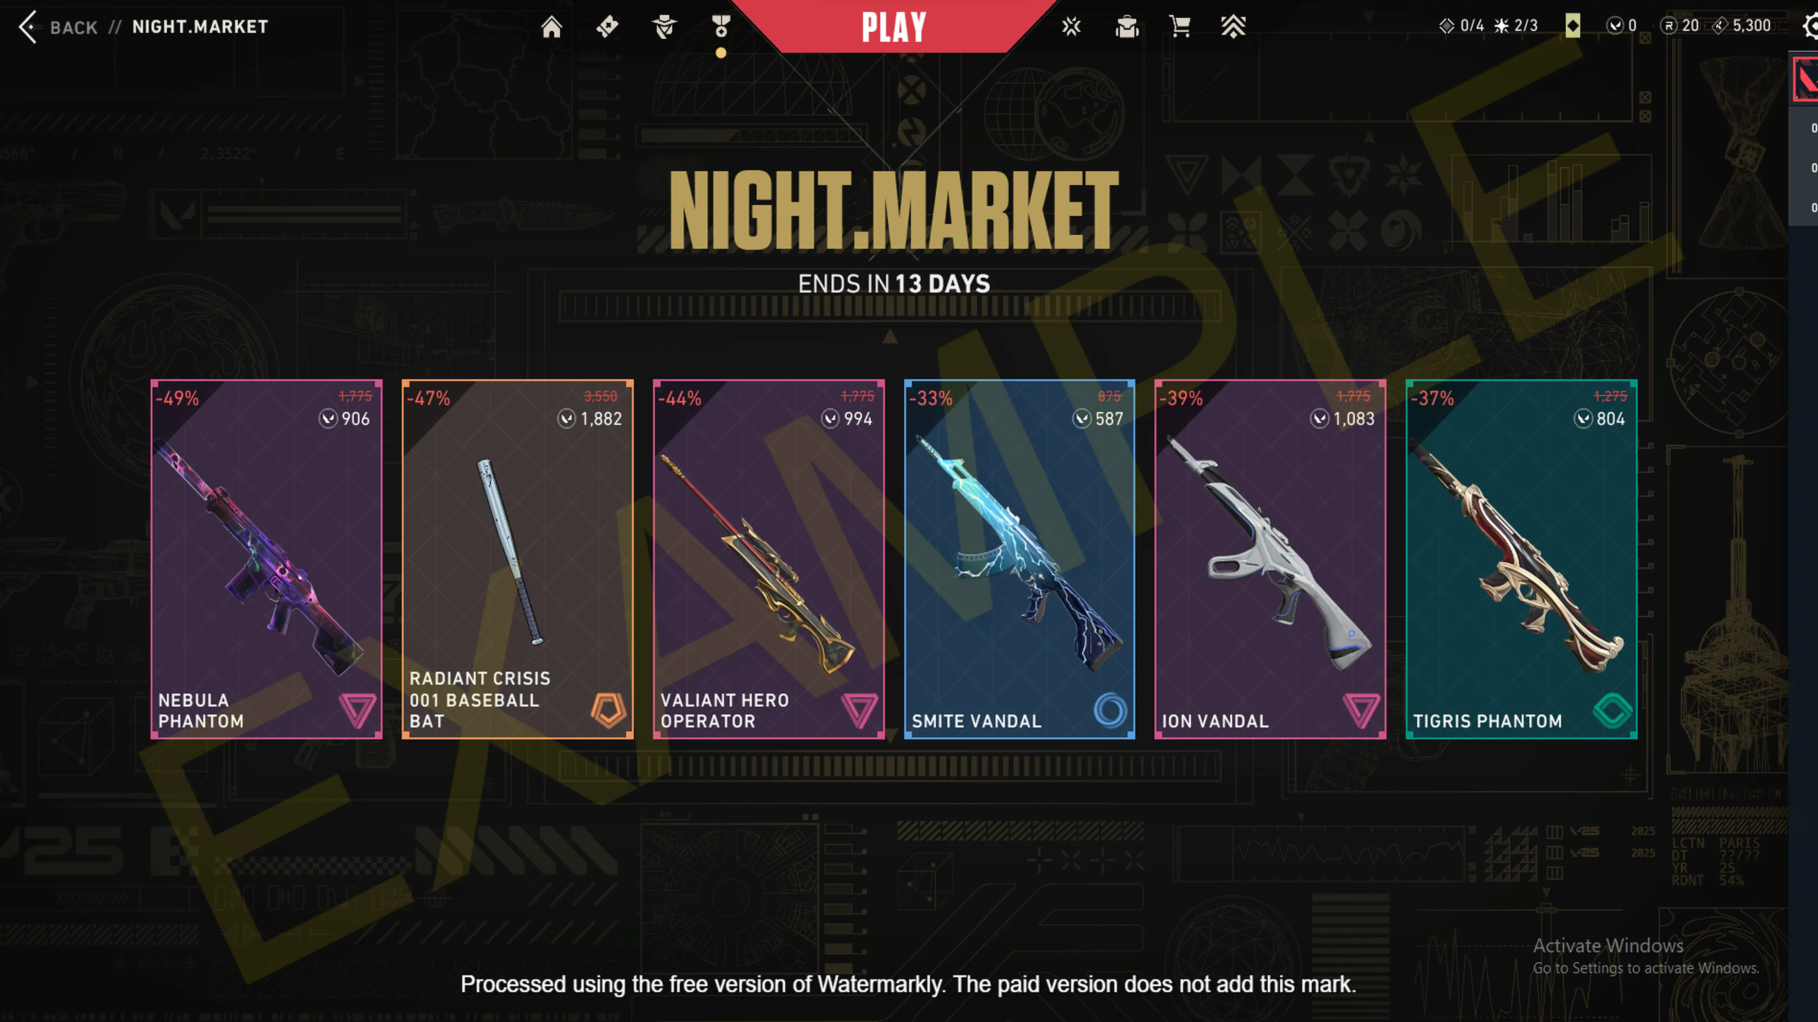The height and width of the screenshot is (1022, 1818).
Task: Open the Store shopping cart icon
Action: (x=1180, y=27)
